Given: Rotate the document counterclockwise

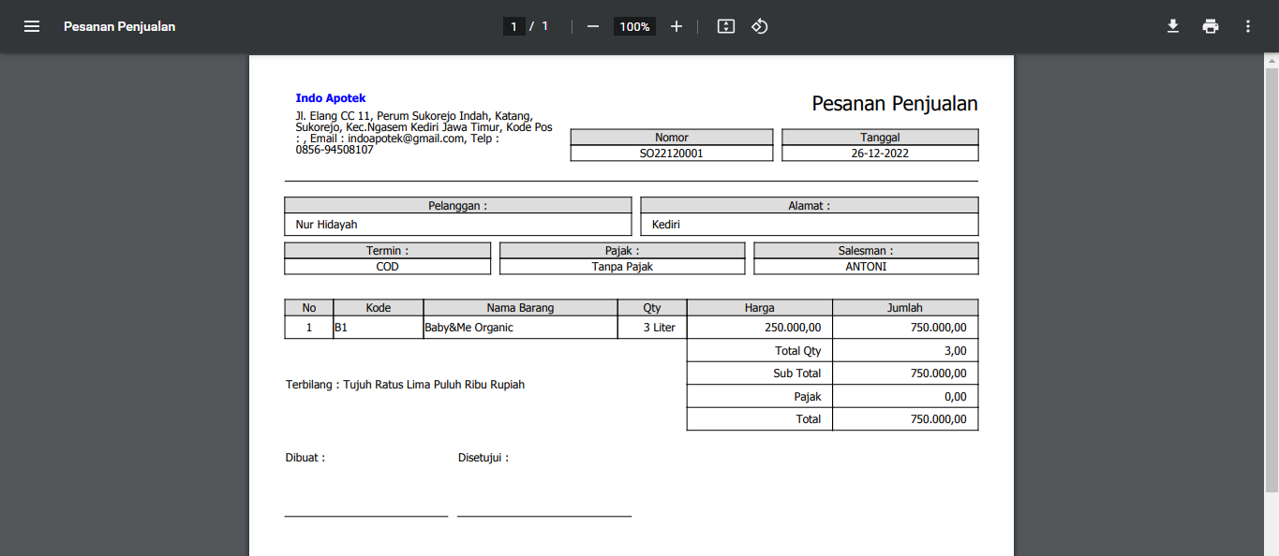Looking at the screenshot, I should click(x=760, y=26).
